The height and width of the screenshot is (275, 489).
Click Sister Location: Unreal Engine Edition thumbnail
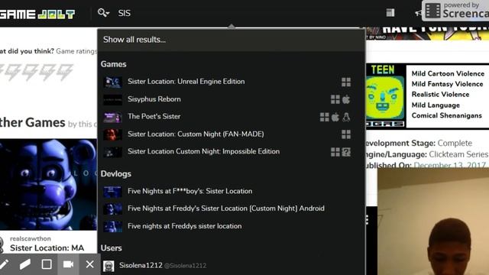112,82
